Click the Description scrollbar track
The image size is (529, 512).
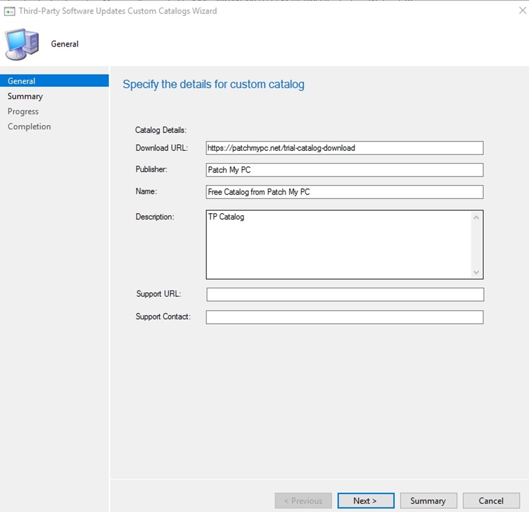476,244
